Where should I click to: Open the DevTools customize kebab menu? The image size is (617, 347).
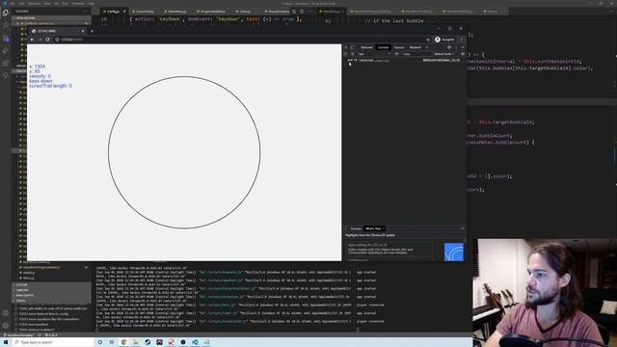pyautogui.click(x=456, y=47)
